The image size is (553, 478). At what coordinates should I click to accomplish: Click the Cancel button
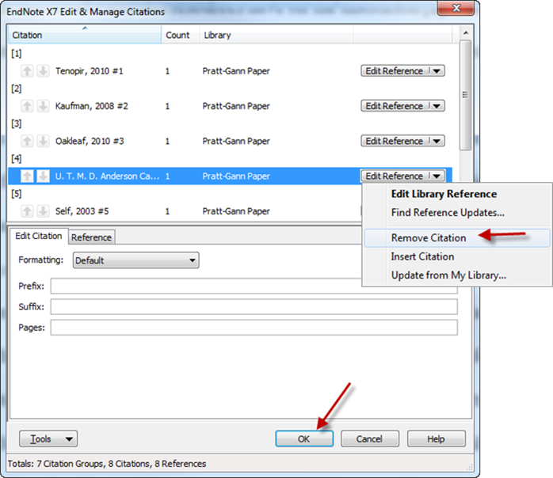pos(370,439)
